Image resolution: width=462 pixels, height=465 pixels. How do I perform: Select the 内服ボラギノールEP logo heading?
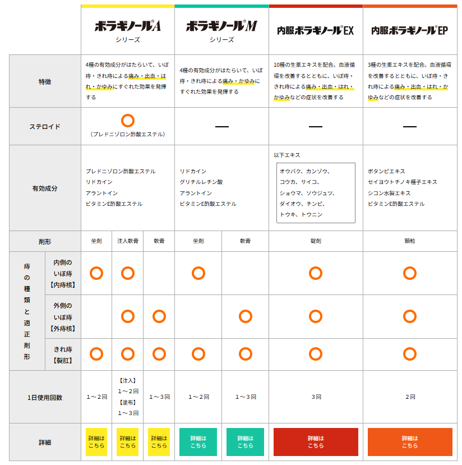pyautogui.click(x=410, y=30)
